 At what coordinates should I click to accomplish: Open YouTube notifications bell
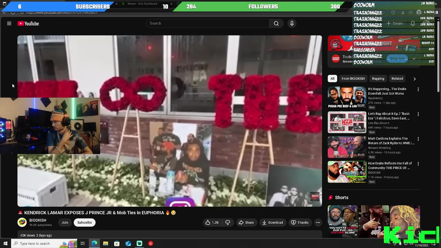(412, 23)
